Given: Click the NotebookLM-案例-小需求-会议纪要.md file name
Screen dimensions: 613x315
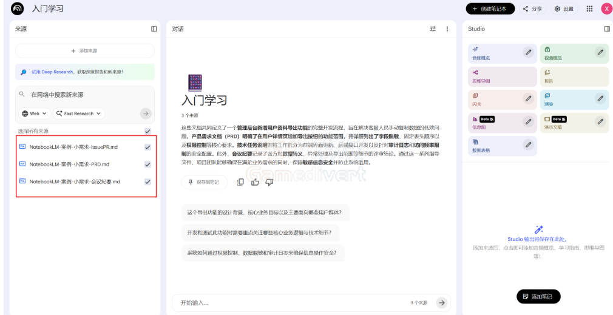Looking at the screenshot, I should pos(74,181).
